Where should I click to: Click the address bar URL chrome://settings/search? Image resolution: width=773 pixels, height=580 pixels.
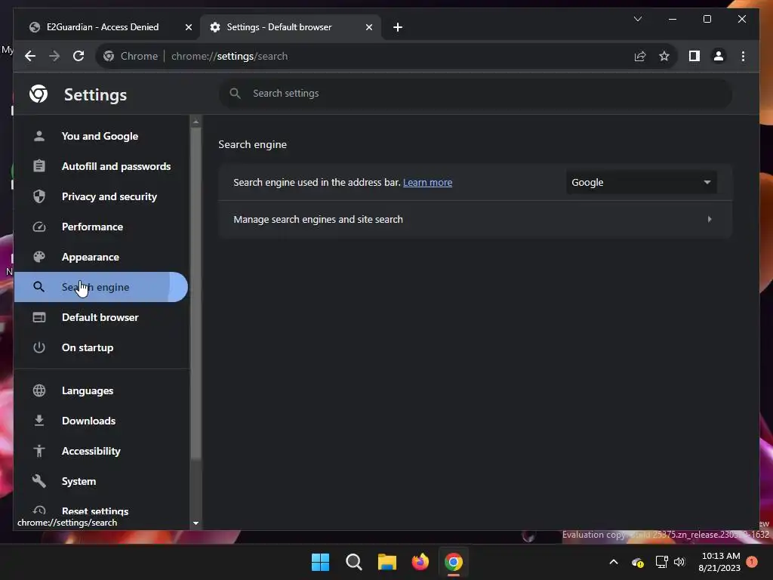coord(229,56)
